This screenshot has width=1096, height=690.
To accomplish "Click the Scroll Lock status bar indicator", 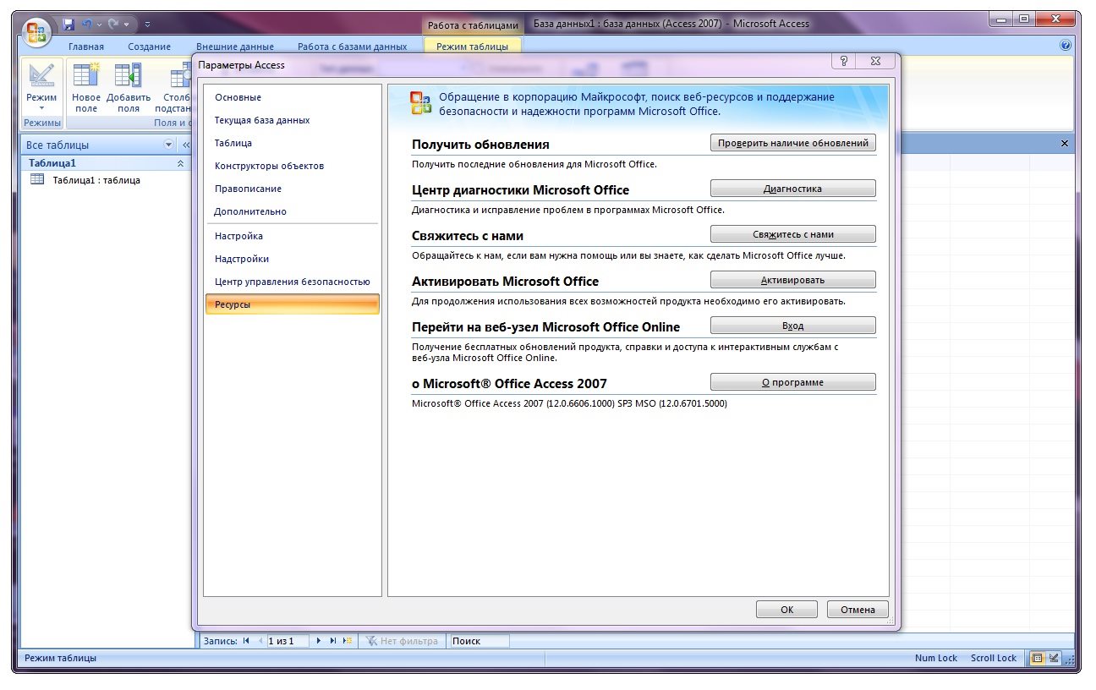I will tap(994, 658).
